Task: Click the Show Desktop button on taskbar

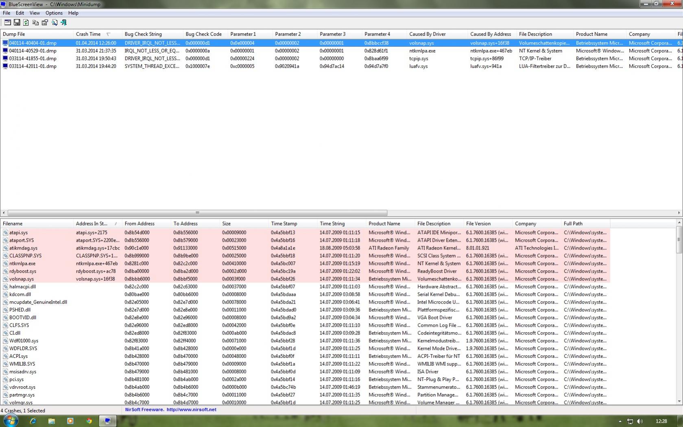Action: [680, 421]
